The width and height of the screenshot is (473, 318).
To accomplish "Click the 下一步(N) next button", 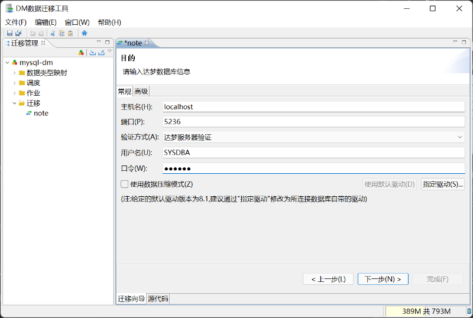I will click(x=383, y=279).
